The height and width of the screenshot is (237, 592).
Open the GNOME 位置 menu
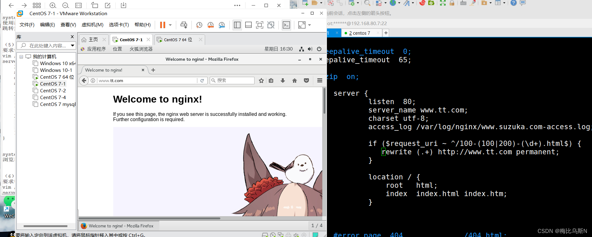point(117,49)
